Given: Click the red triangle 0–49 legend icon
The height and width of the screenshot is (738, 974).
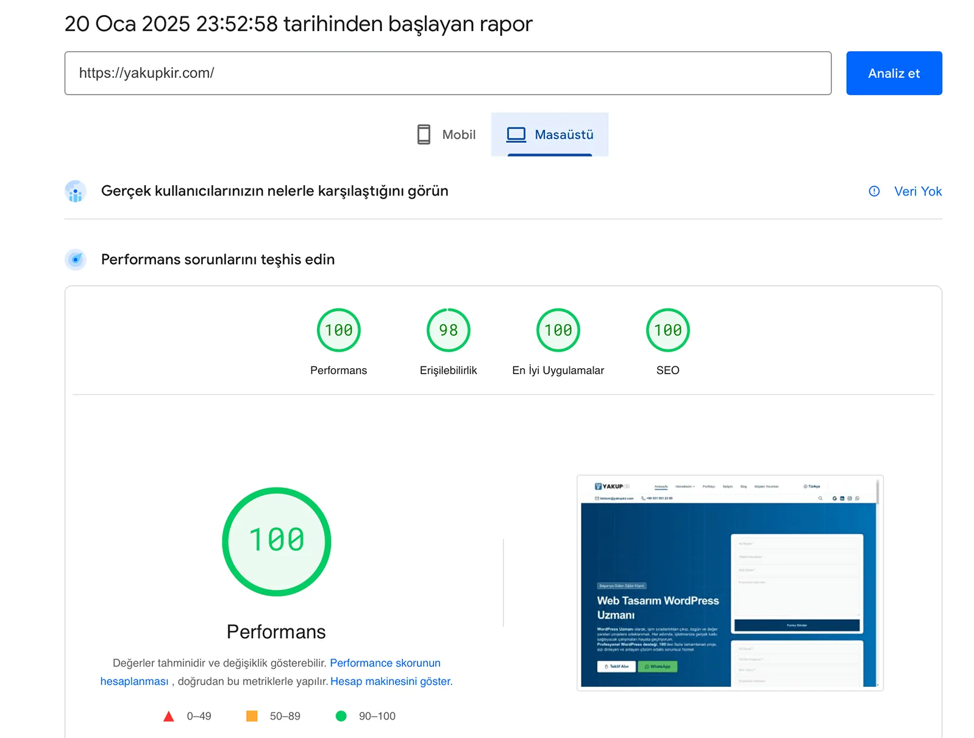Looking at the screenshot, I should (169, 716).
